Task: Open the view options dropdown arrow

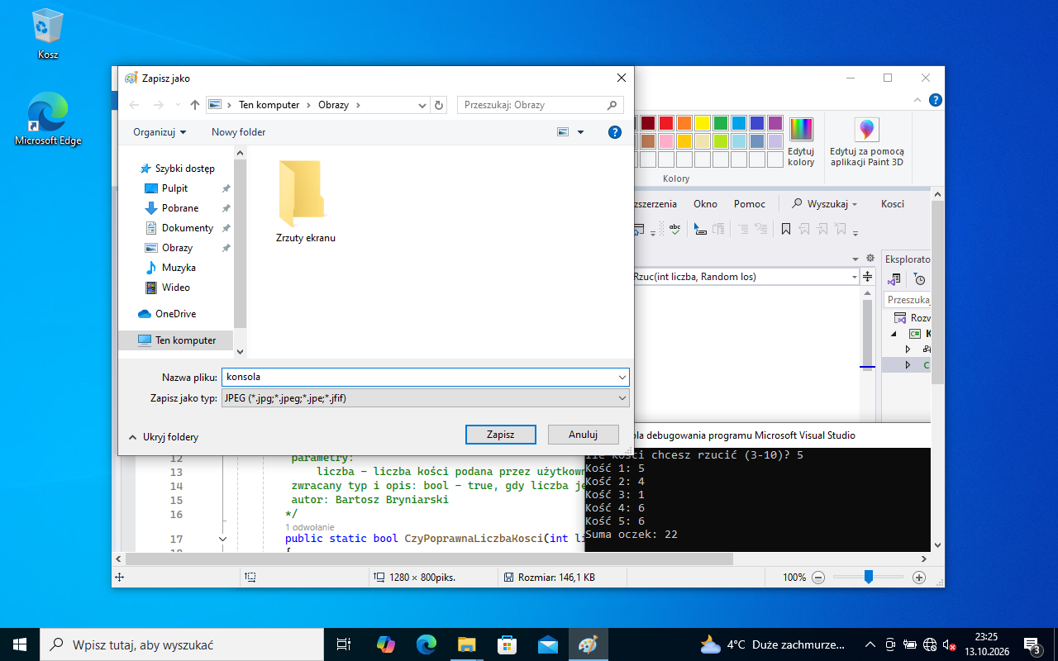Action: click(580, 132)
